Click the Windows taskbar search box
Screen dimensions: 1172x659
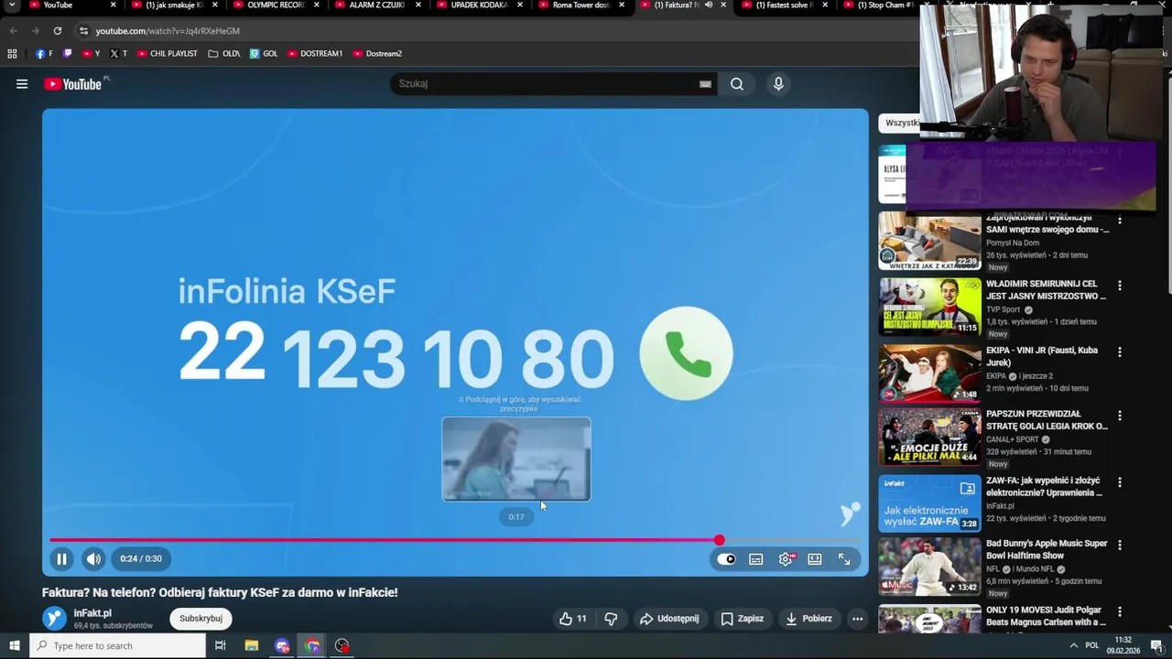click(x=117, y=646)
